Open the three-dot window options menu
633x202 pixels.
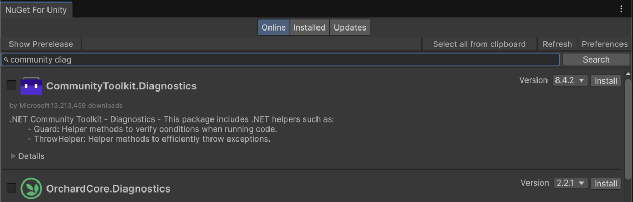point(621,9)
